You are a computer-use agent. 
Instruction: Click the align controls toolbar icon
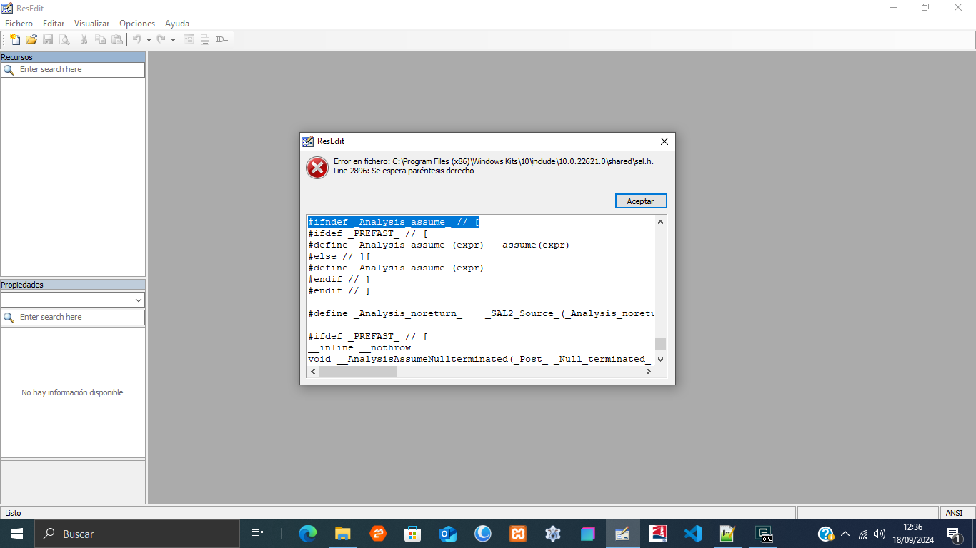[205, 40]
